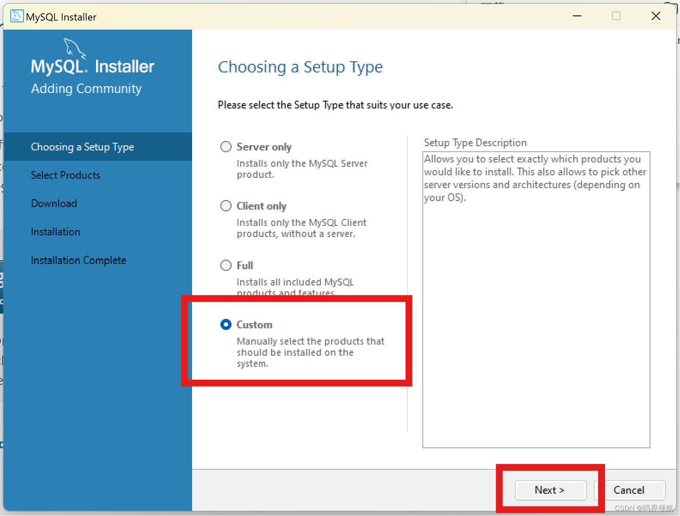This screenshot has height=516, width=680.
Task: Close the MySQL Installer window
Action: coord(656,16)
